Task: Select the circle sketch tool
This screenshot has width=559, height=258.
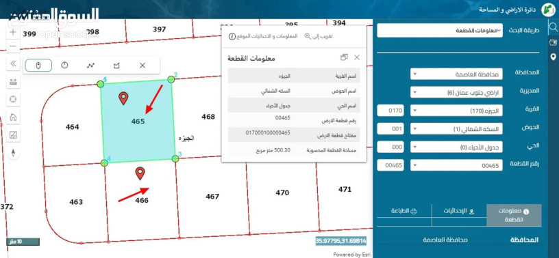Action: click(64, 66)
